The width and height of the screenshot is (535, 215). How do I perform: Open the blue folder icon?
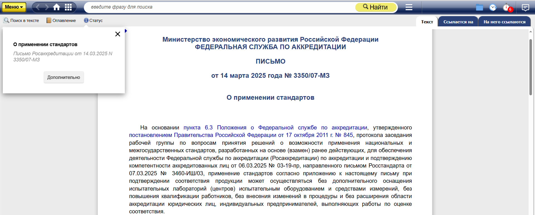coord(479,7)
